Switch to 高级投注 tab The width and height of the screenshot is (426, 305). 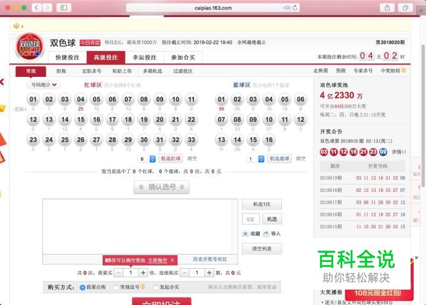[106, 57]
